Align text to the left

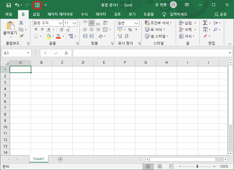[x=85, y=30]
